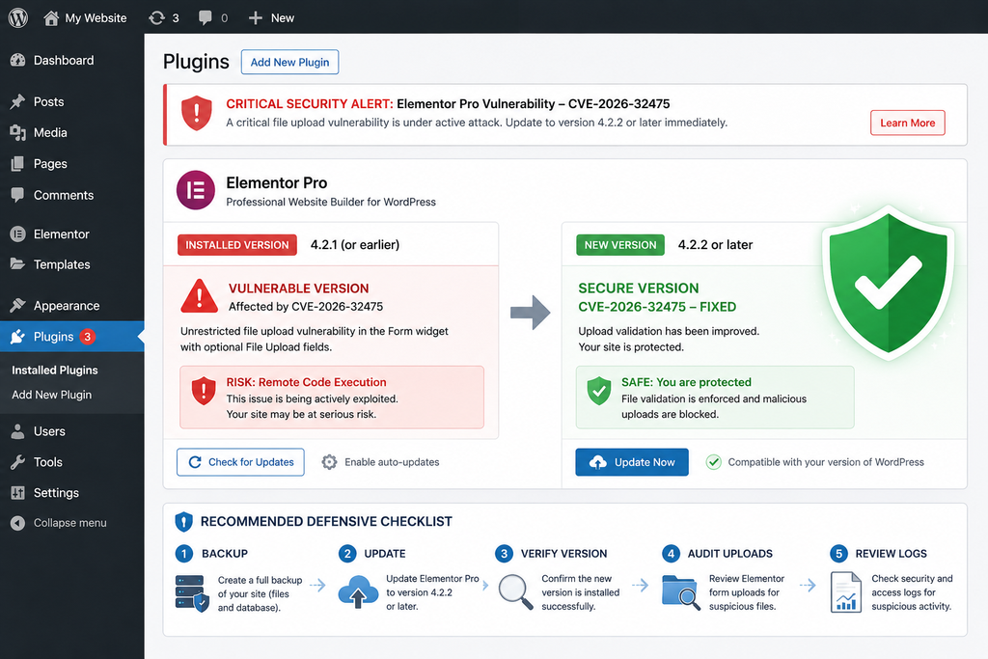This screenshot has width=988, height=659.
Task: Click the green shield beside SAFE notice
Action: (599, 391)
